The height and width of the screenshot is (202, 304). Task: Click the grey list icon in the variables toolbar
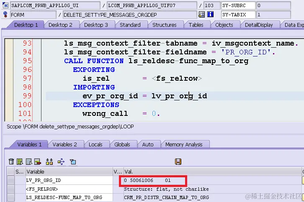[x=29, y=161]
